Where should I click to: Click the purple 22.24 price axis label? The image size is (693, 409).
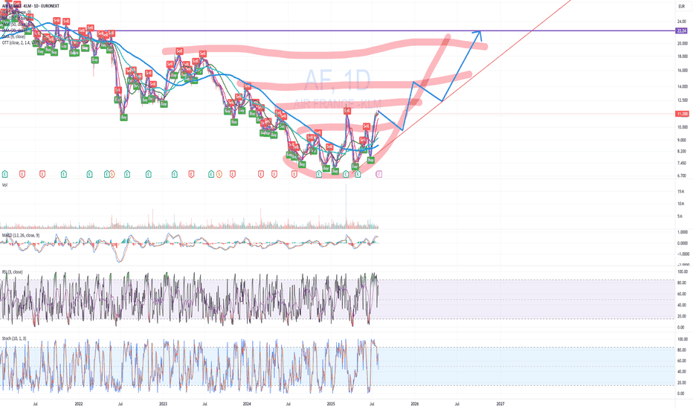[682, 31]
